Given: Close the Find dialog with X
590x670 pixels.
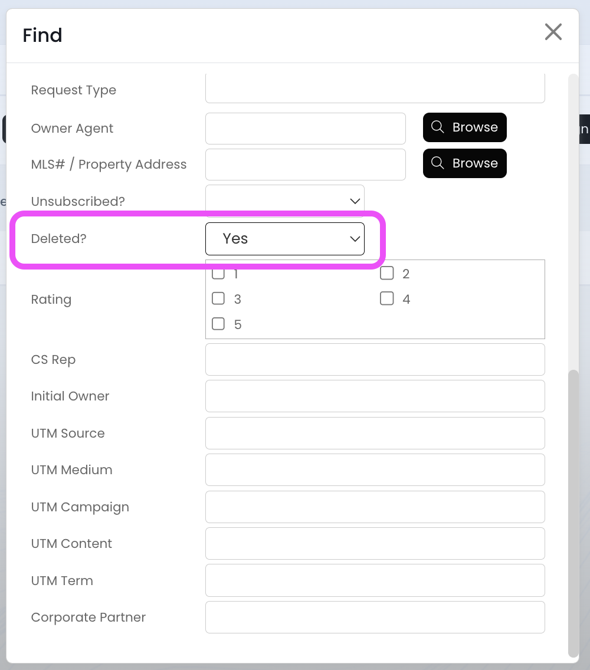Looking at the screenshot, I should (x=553, y=32).
